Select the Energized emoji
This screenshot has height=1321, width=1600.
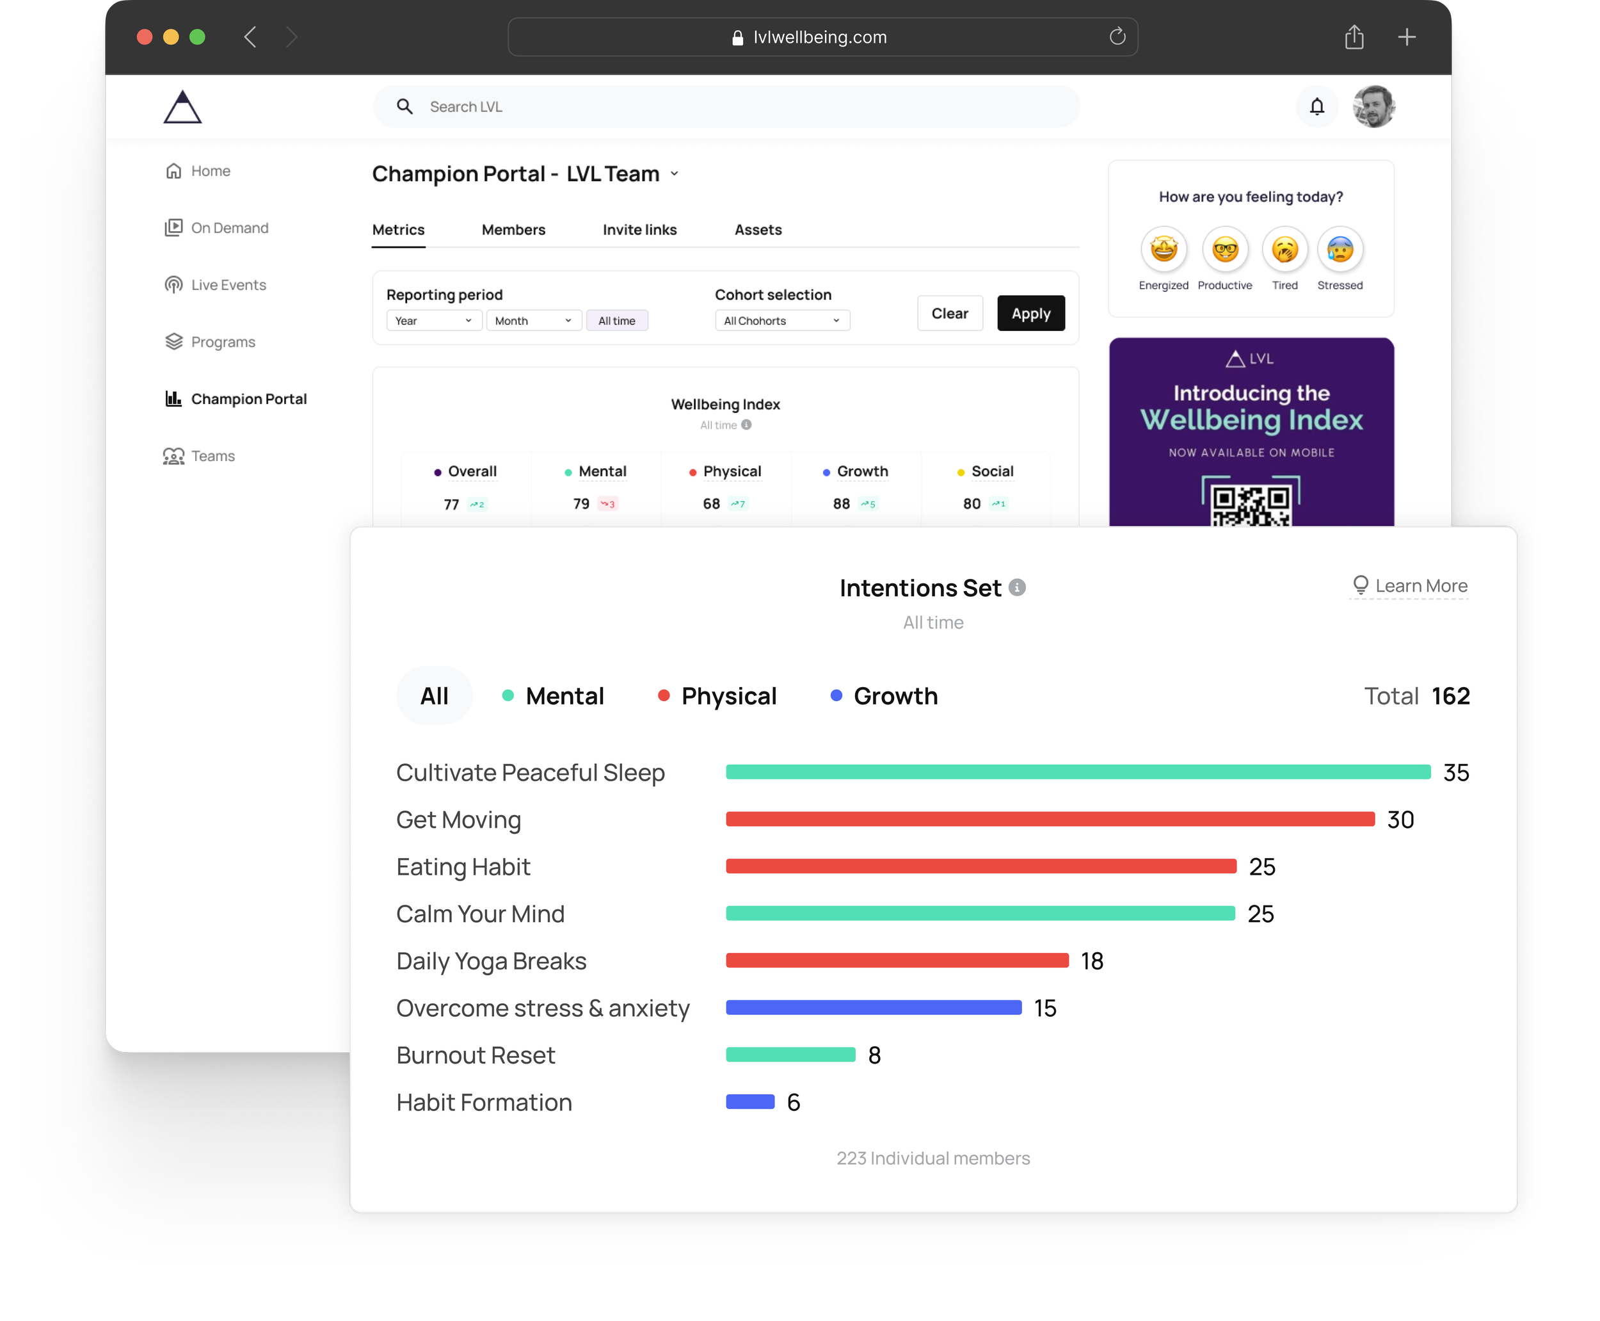[1163, 249]
